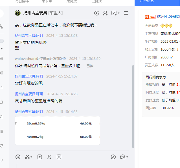This screenshot has width=180, height=168.
Task: Click the add contact person icon
Action: tap(105, 13)
